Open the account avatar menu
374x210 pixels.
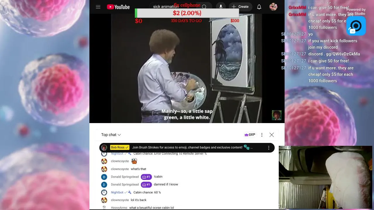pyautogui.click(x=273, y=7)
